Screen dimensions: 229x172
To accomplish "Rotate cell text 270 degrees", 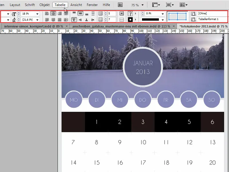I will (93, 19).
